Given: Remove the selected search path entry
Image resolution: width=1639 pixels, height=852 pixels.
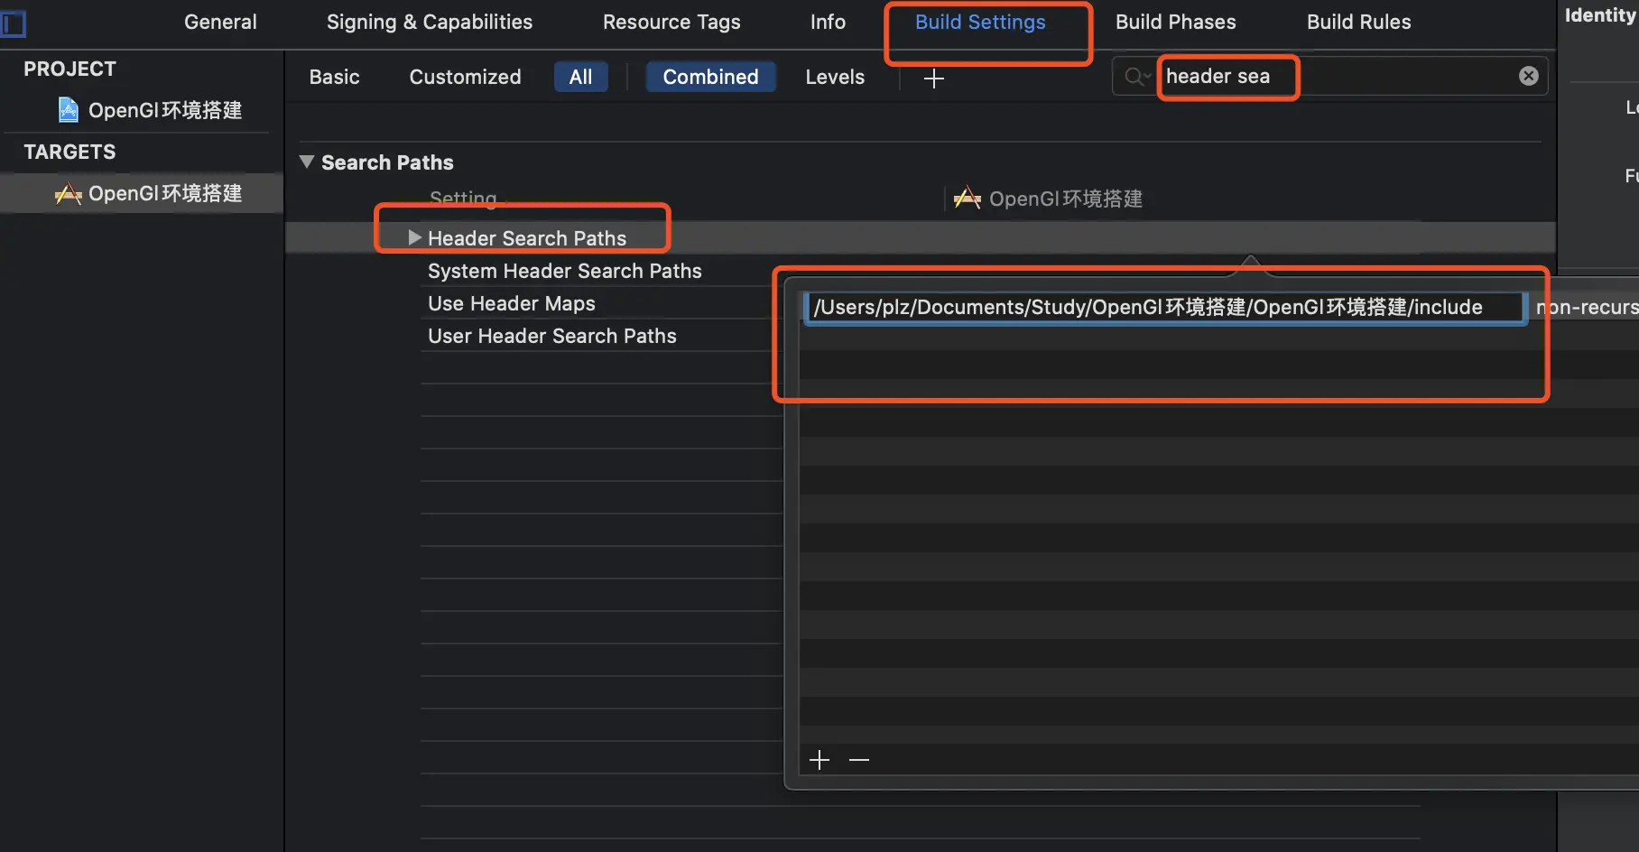Looking at the screenshot, I should tap(859, 760).
